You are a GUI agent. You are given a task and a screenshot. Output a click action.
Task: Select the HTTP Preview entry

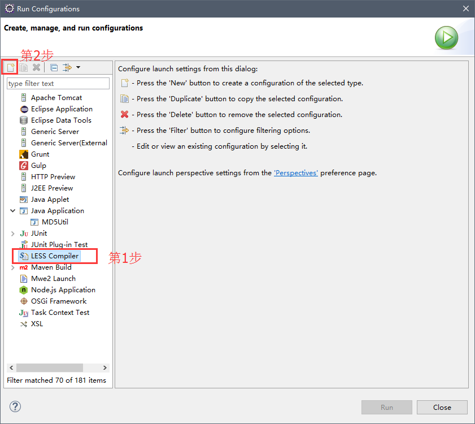[x=53, y=176]
